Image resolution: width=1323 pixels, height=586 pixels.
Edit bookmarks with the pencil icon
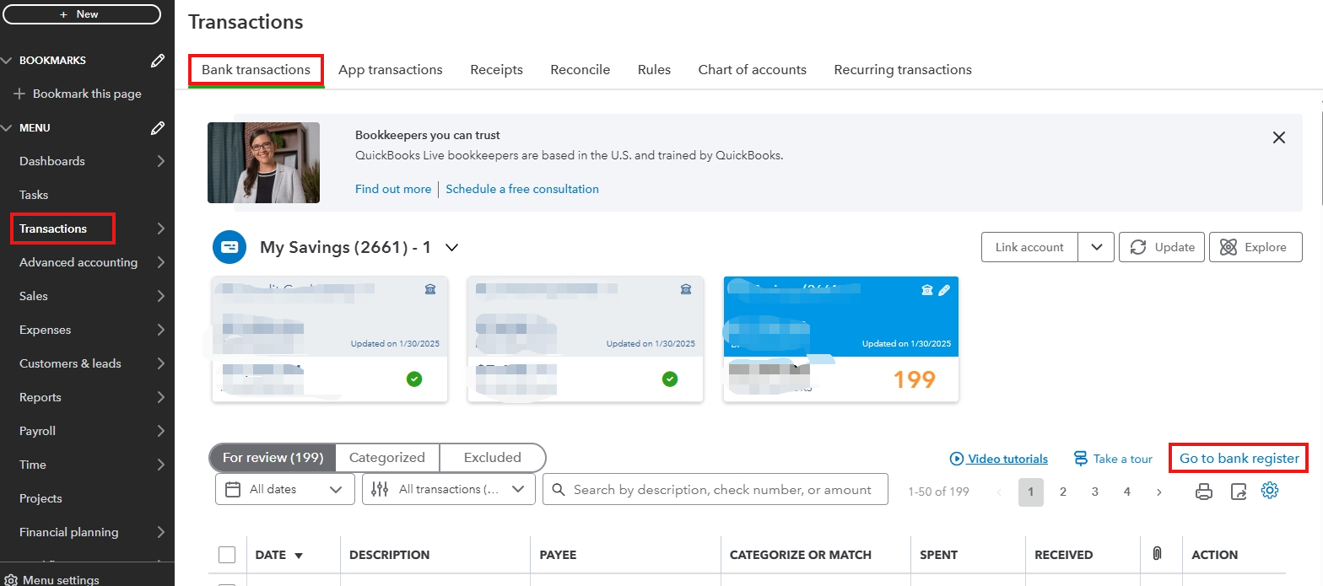pyautogui.click(x=158, y=61)
